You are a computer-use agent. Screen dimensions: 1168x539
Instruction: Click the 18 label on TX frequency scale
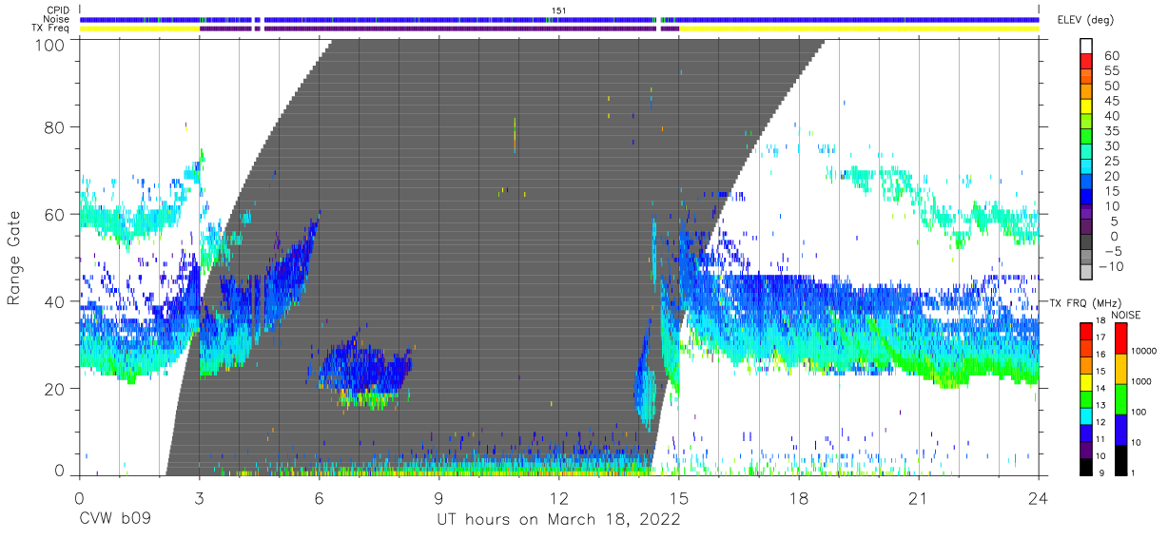(1101, 322)
